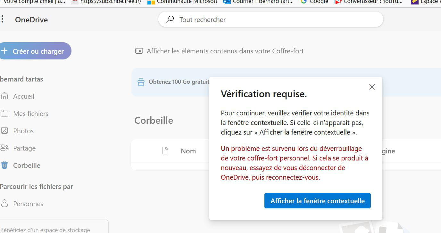Click the bernard tartas account name
441x233 pixels.
point(21,79)
